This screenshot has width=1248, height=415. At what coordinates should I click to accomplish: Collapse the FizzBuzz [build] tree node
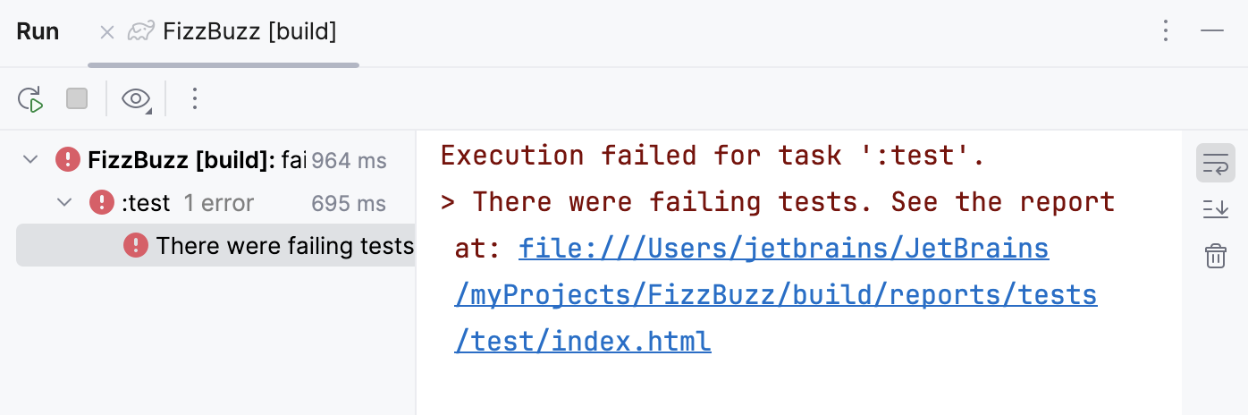click(31, 160)
